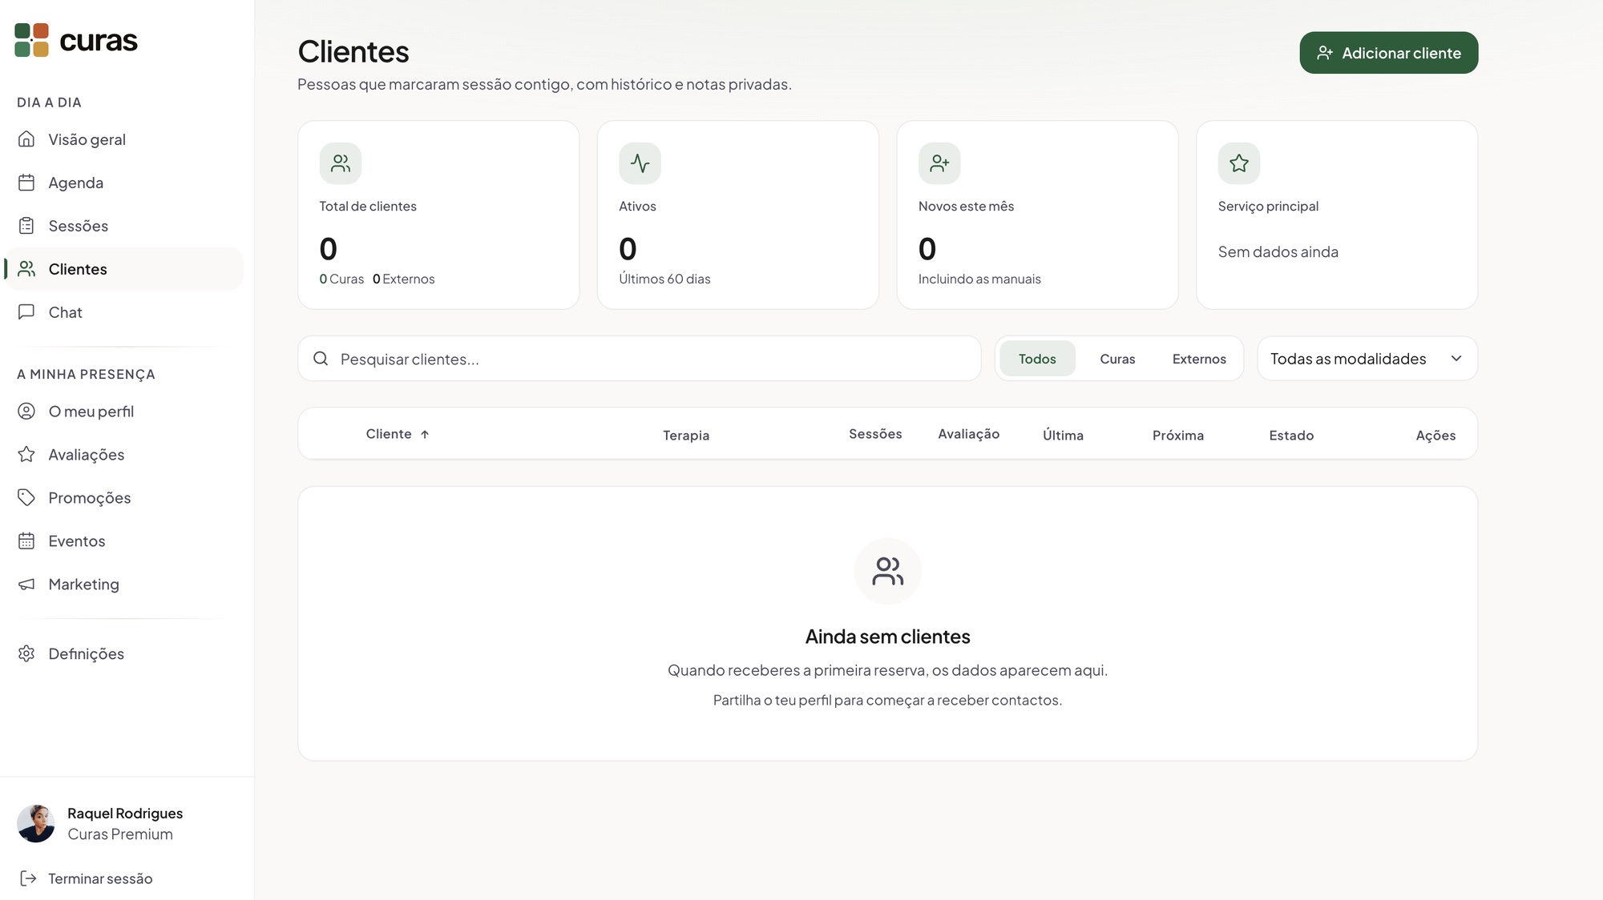Click the Serviço principal star icon
The height and width of the screenshot is (900, 1603).
(x=1239, y=163)
